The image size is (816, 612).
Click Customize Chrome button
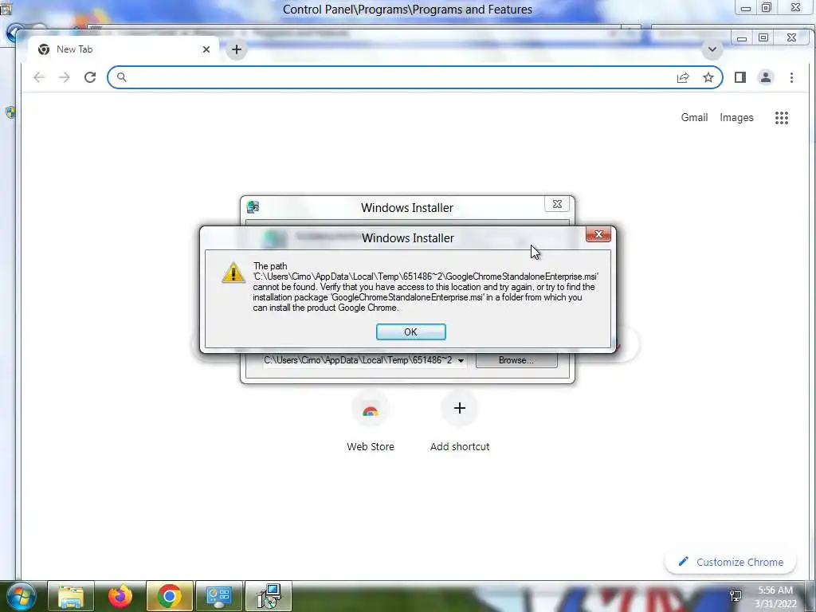(730, 562)
